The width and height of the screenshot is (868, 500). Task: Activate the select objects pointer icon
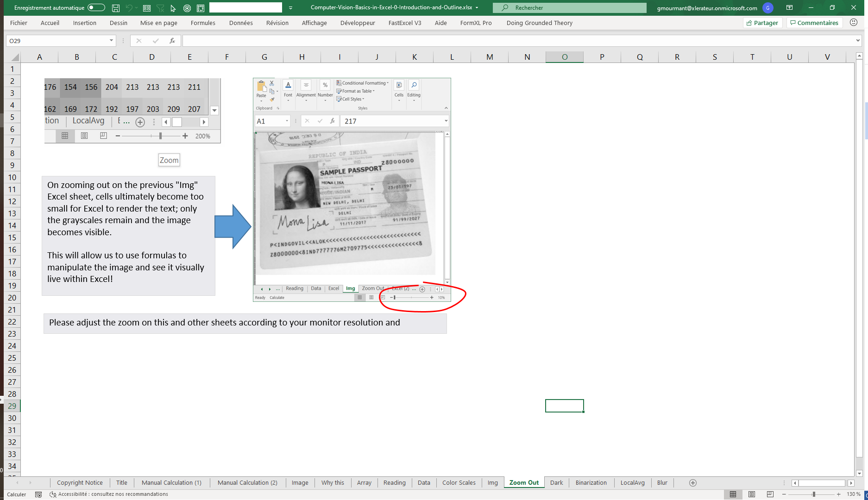[x=173, y=8]
